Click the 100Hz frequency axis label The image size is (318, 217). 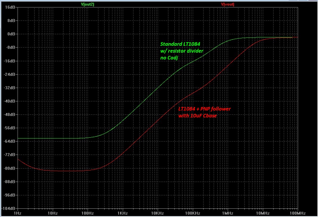point(88,213)
